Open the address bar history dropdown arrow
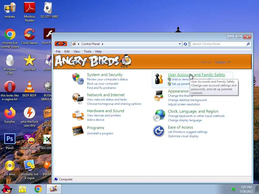259x194 pixels. click(x=180, y=44)
